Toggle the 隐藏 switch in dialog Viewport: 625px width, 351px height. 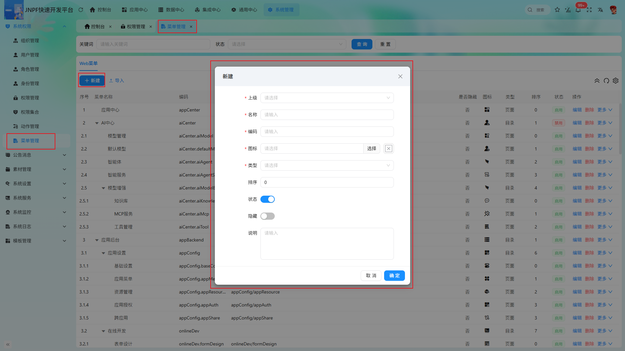point(268,216)
